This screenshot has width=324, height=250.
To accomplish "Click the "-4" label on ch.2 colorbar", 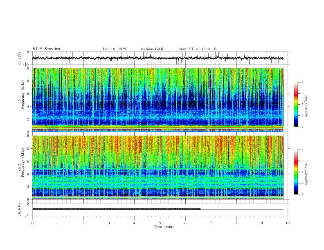I will [301, 161].
